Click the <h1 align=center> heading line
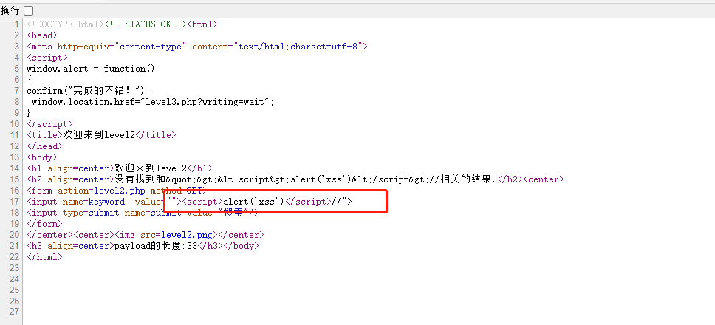Viewport: 715px width, 325px height. coord(120,168)
